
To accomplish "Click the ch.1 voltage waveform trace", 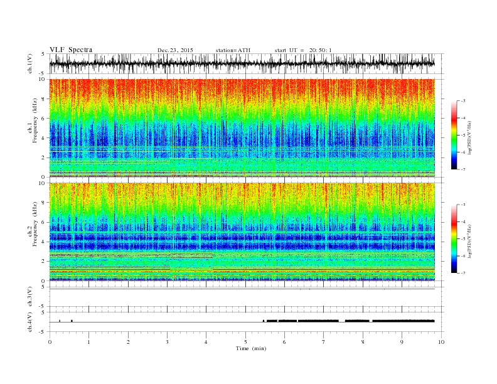I will (242, 63).
